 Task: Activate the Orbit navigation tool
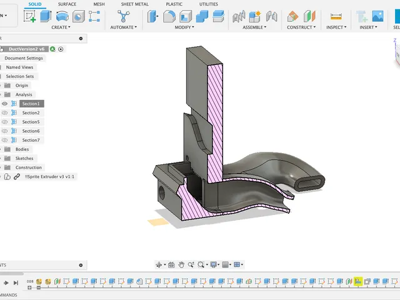(x=159, y=265)
